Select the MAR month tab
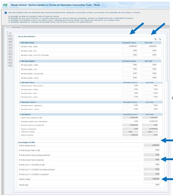 point(10,39)
